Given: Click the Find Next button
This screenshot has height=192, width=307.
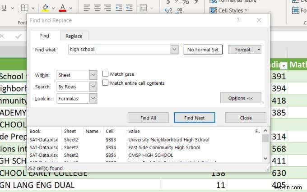Looking at the screenshot, I should pyautogui.click(x=195, y=118).
